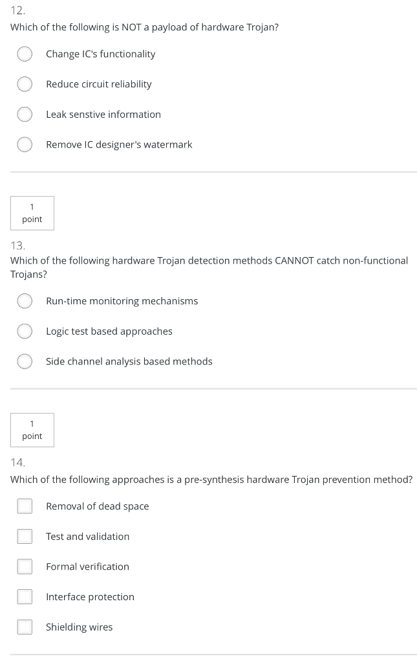Select "Change IC's functionality" for question 12
This screenshot has height=663, width=417.
(x=25, y=54)
